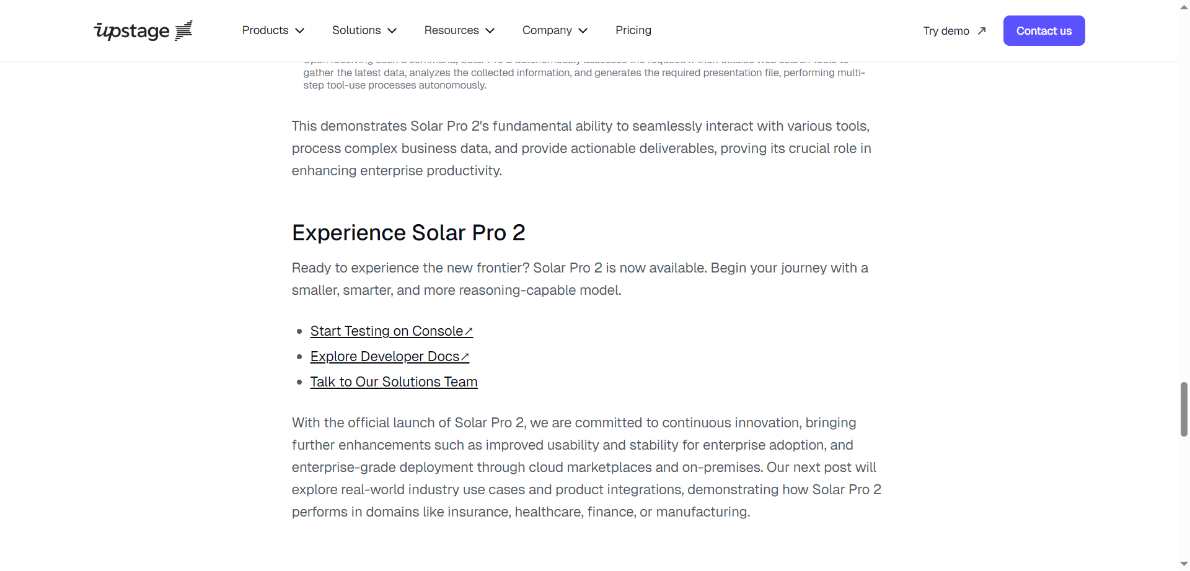The height and width of the screenshot is (571, 1190).
Task: Click the vertical scrollbar thumb
Action: [x=1184, y=409]
